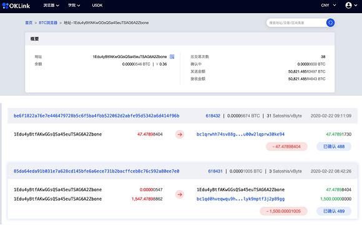362x225 pixels.
Task: Go to 首页 breadcrumb link
Action: pos(29,22)
